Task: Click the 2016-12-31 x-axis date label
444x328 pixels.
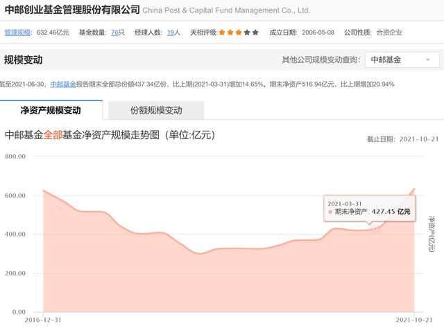Action: coord(43,320)
